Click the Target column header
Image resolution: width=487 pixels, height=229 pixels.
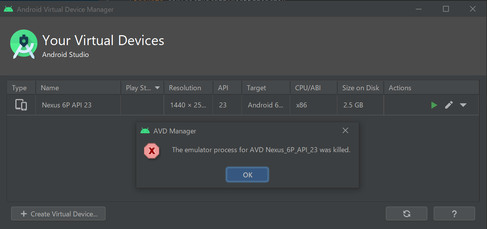point(256,88)
